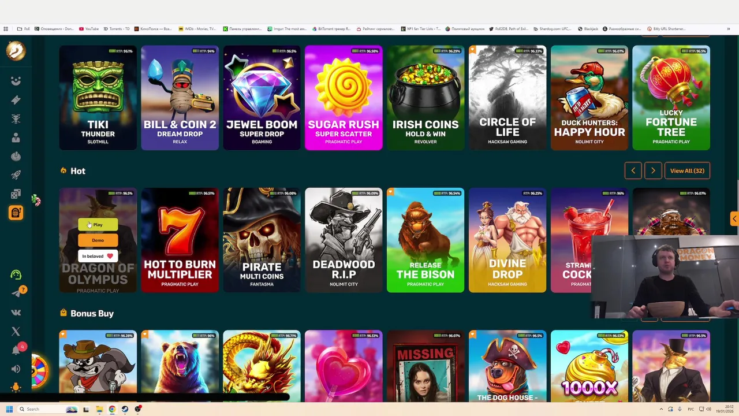The image size is (739, 416).
Task: Open The Dog House pirate game
Action: click(x=507, y=366)
